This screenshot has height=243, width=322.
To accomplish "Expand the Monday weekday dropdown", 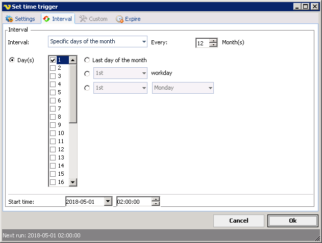I will pyautogui.click(x=210, y=88).
